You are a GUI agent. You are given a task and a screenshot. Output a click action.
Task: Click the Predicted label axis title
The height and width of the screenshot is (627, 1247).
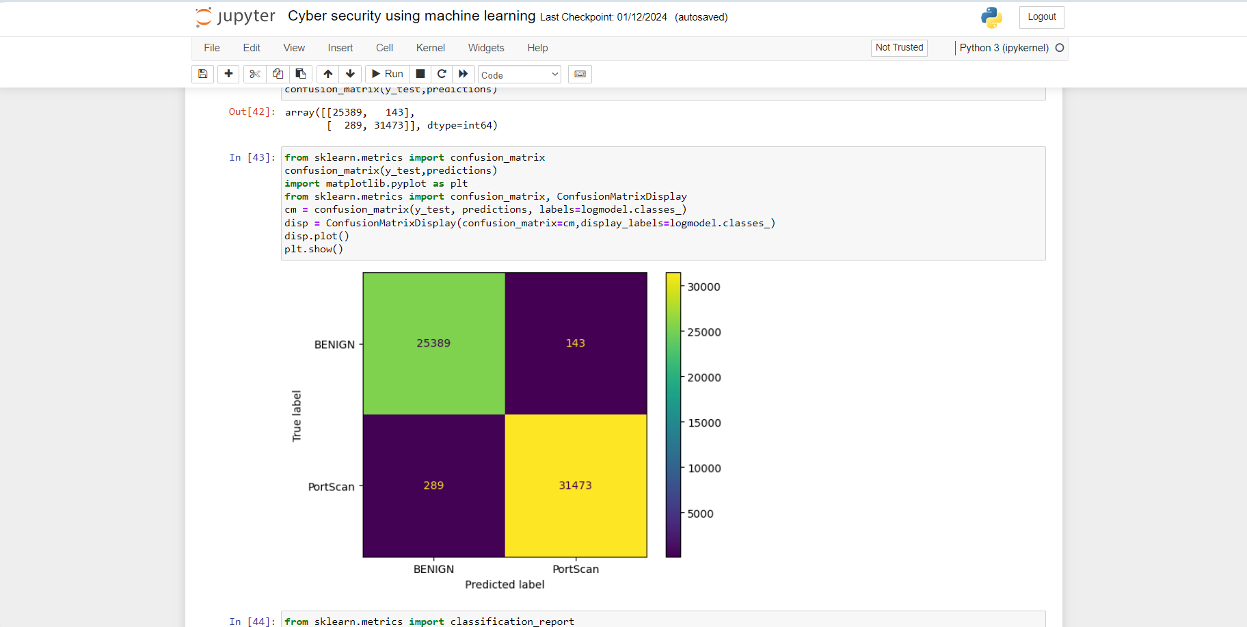(505, 585)
